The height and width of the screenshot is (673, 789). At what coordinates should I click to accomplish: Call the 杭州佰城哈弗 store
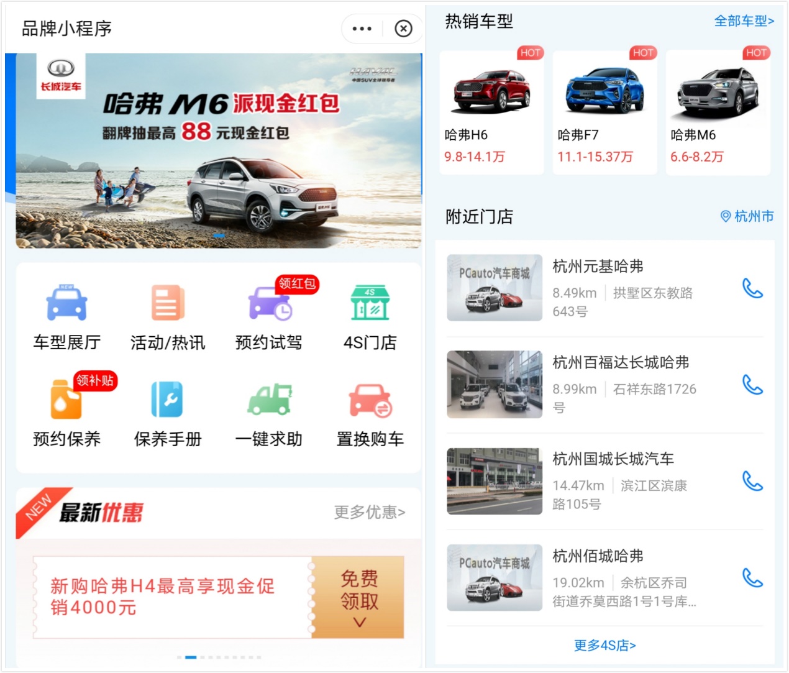coord(752,578)
